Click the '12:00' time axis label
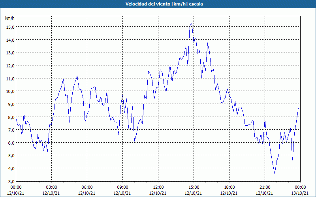The height and width of the screenshot is (197, 316). [x=158, y=188]
